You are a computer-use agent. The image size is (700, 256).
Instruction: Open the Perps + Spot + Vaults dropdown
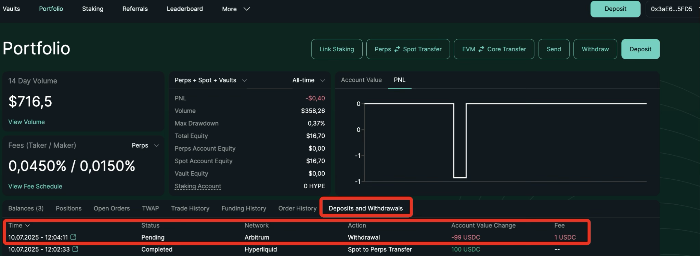click(210, 80)
